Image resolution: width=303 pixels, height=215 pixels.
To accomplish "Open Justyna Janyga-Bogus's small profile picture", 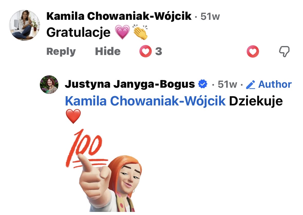I will pos(49,85).
